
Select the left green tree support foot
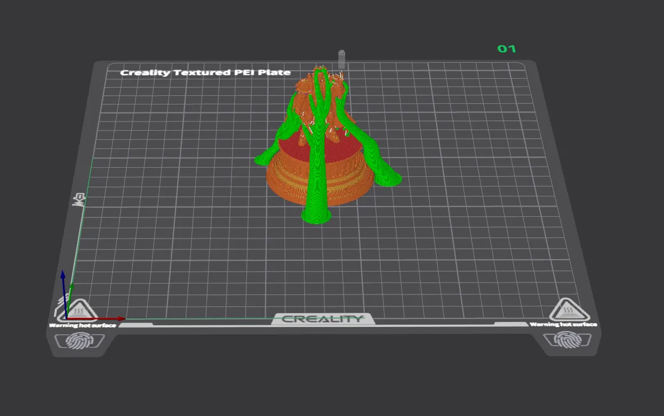[x=263, y=158]
